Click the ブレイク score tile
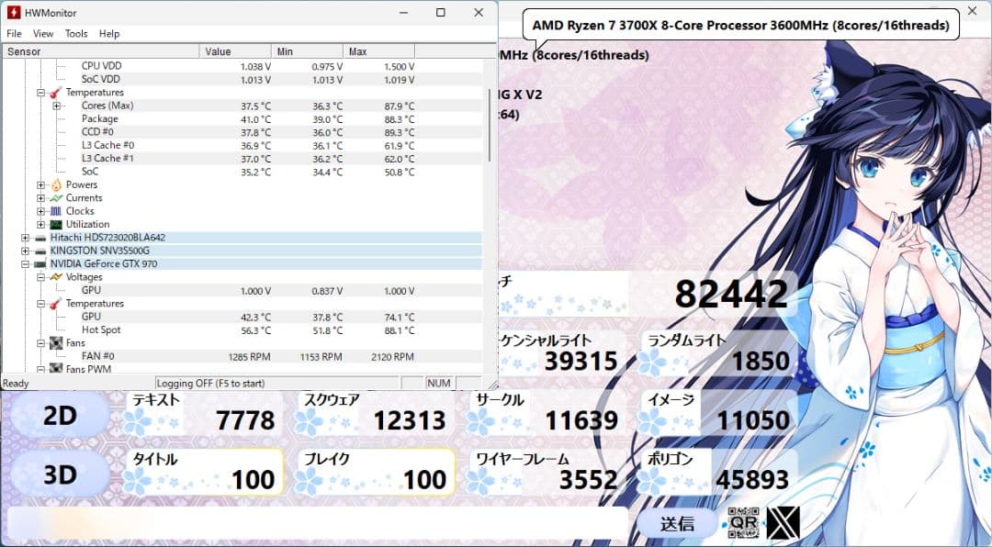Image resolution: width=992 pixels, height=547 pixels. coord(374,473)
